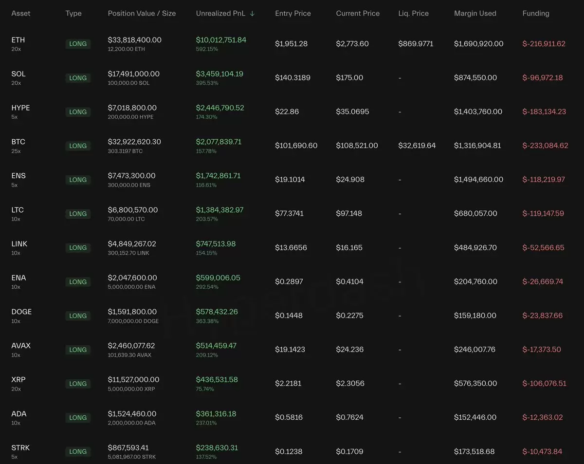The image size is (584, 464).
Task: Click BTC liquidation price $32,619.64
Action: tap(417, 146)
